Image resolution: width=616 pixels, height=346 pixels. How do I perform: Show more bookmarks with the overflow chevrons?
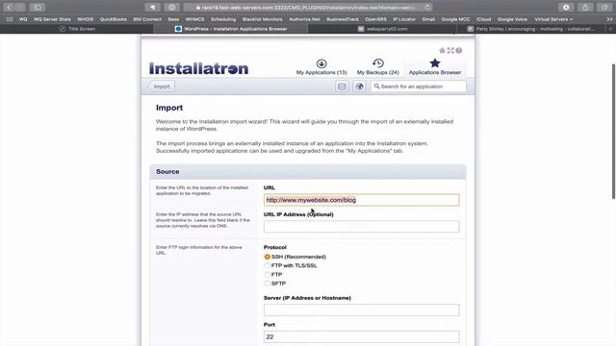click(609, 19)
